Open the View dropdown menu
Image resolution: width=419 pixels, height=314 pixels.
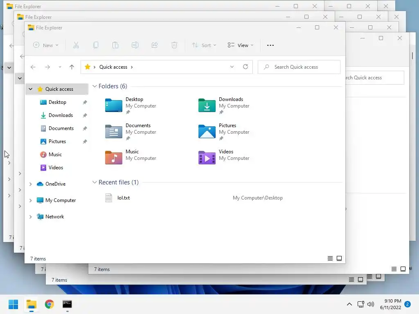(240, 45)
